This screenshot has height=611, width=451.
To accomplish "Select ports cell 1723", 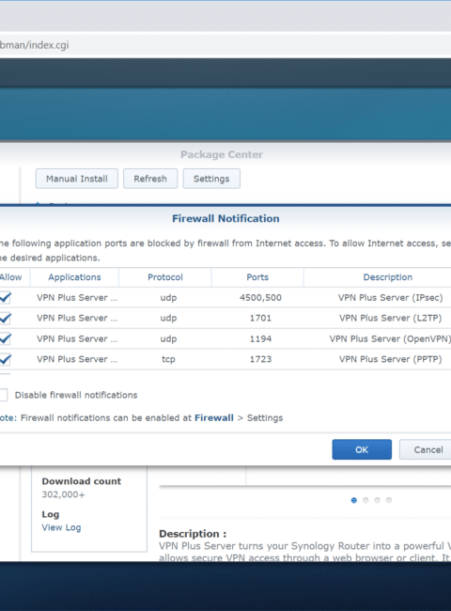I will click(x=260, y=359).
